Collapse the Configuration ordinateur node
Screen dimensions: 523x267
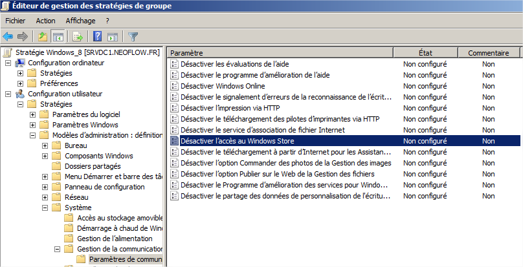tap(8, 63)
